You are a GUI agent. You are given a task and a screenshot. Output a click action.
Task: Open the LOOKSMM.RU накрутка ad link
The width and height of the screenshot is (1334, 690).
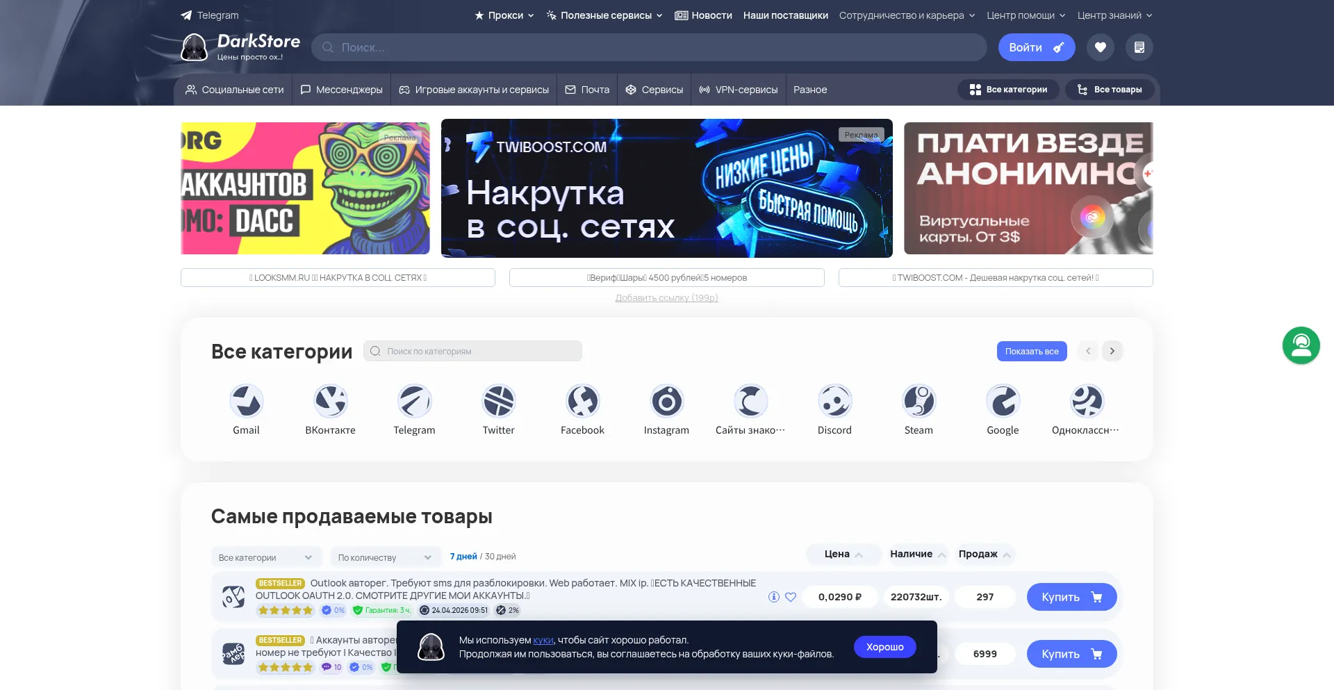point(338,277)
